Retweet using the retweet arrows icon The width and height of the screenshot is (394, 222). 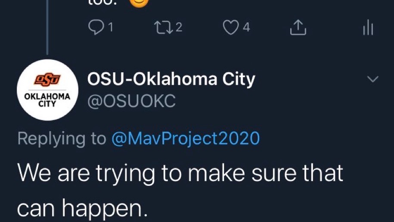[x=163, y=28]
